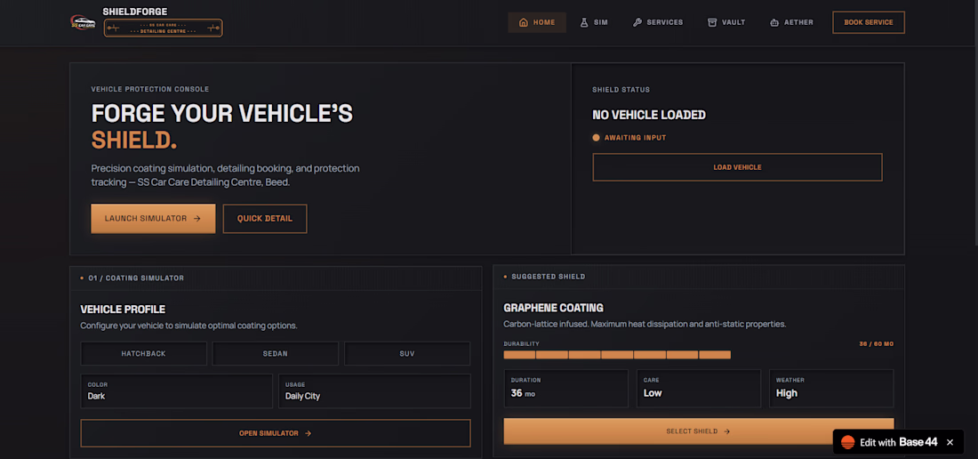Image resolution: width=978 pixels, height=459 pixels.
Task: Click the 36 / 60 MO durability value
Action: pos(877,343)
